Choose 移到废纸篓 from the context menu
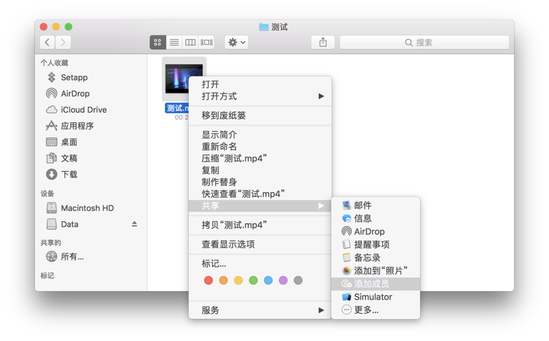This screenshot has width=549, height=341. coord(221,115)
